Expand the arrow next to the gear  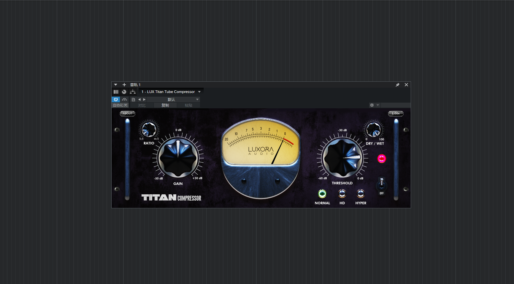point(378,105)
